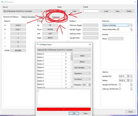Click the input list scroll-up arrow
The height and width of the screenshot is (116, 138).
72,53
